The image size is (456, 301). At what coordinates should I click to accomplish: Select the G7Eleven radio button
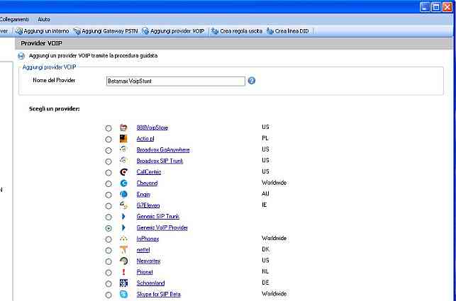(109, 206)
